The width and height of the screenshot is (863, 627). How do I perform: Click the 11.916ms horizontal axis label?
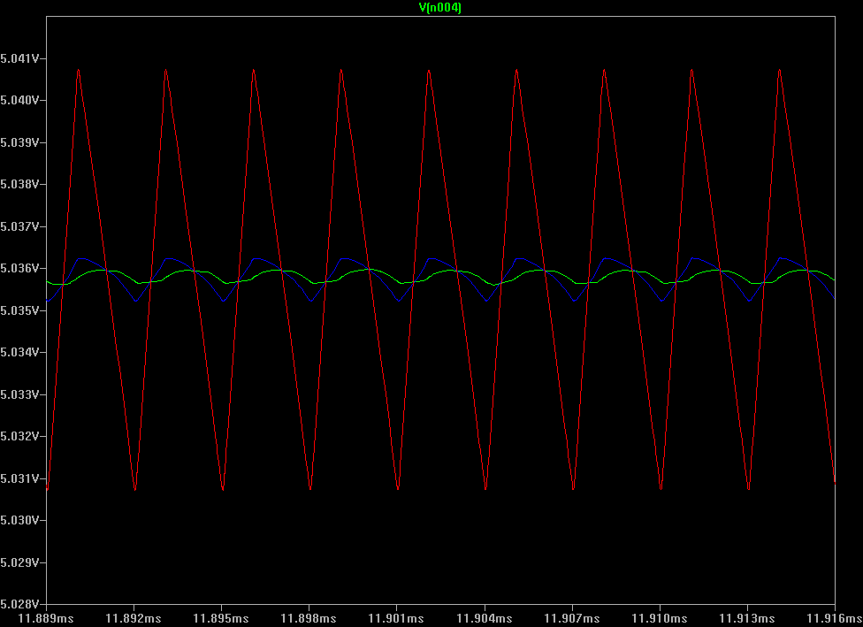point(834,617)
